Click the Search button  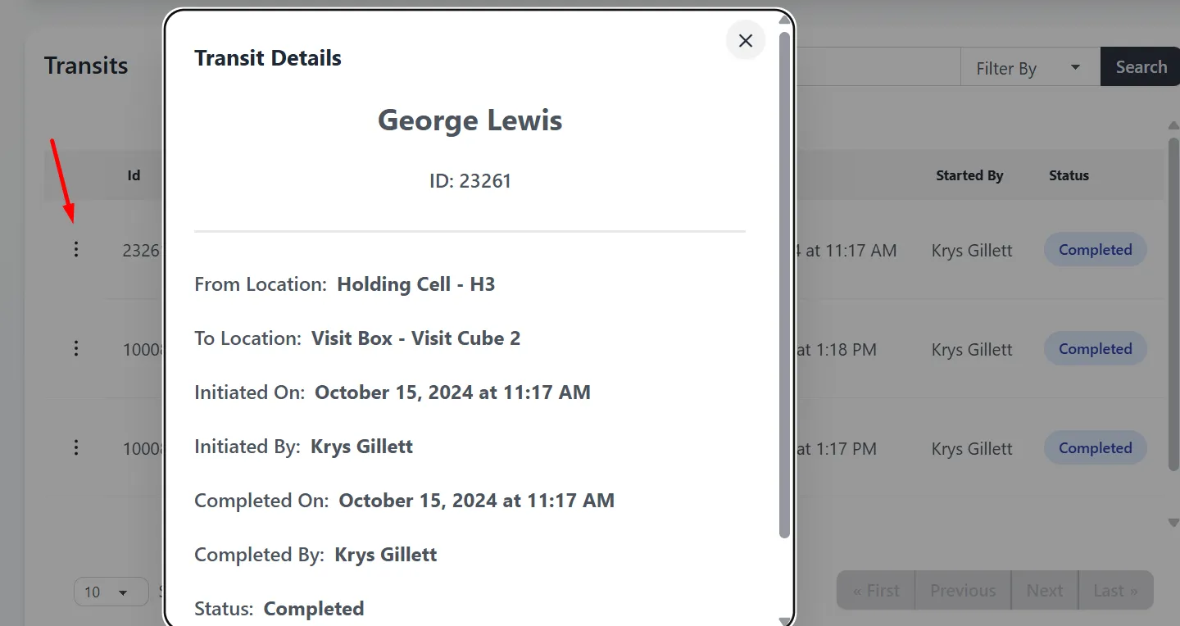(1140, 67)
